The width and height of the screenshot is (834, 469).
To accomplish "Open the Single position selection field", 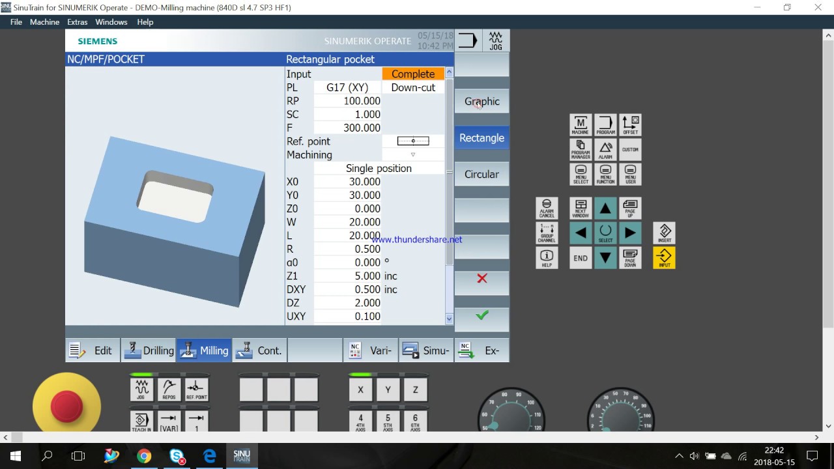I will 379,168.
